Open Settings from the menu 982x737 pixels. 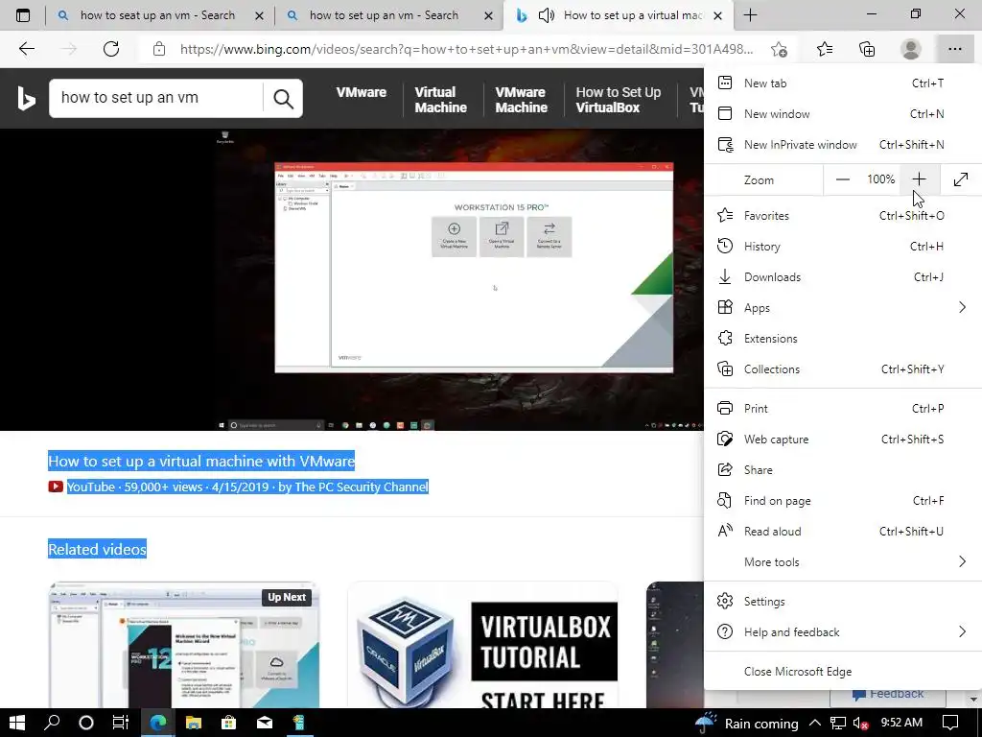[x=843, y=602]
